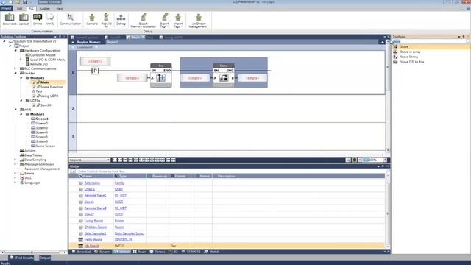Expand the Data Sampling node
471x265 pixels.
coord(15,160)
